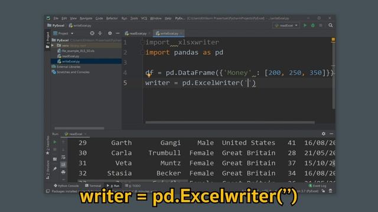Open Event Log
The image size is (378, 212).
pyautogui.click(x=318, y=186)
